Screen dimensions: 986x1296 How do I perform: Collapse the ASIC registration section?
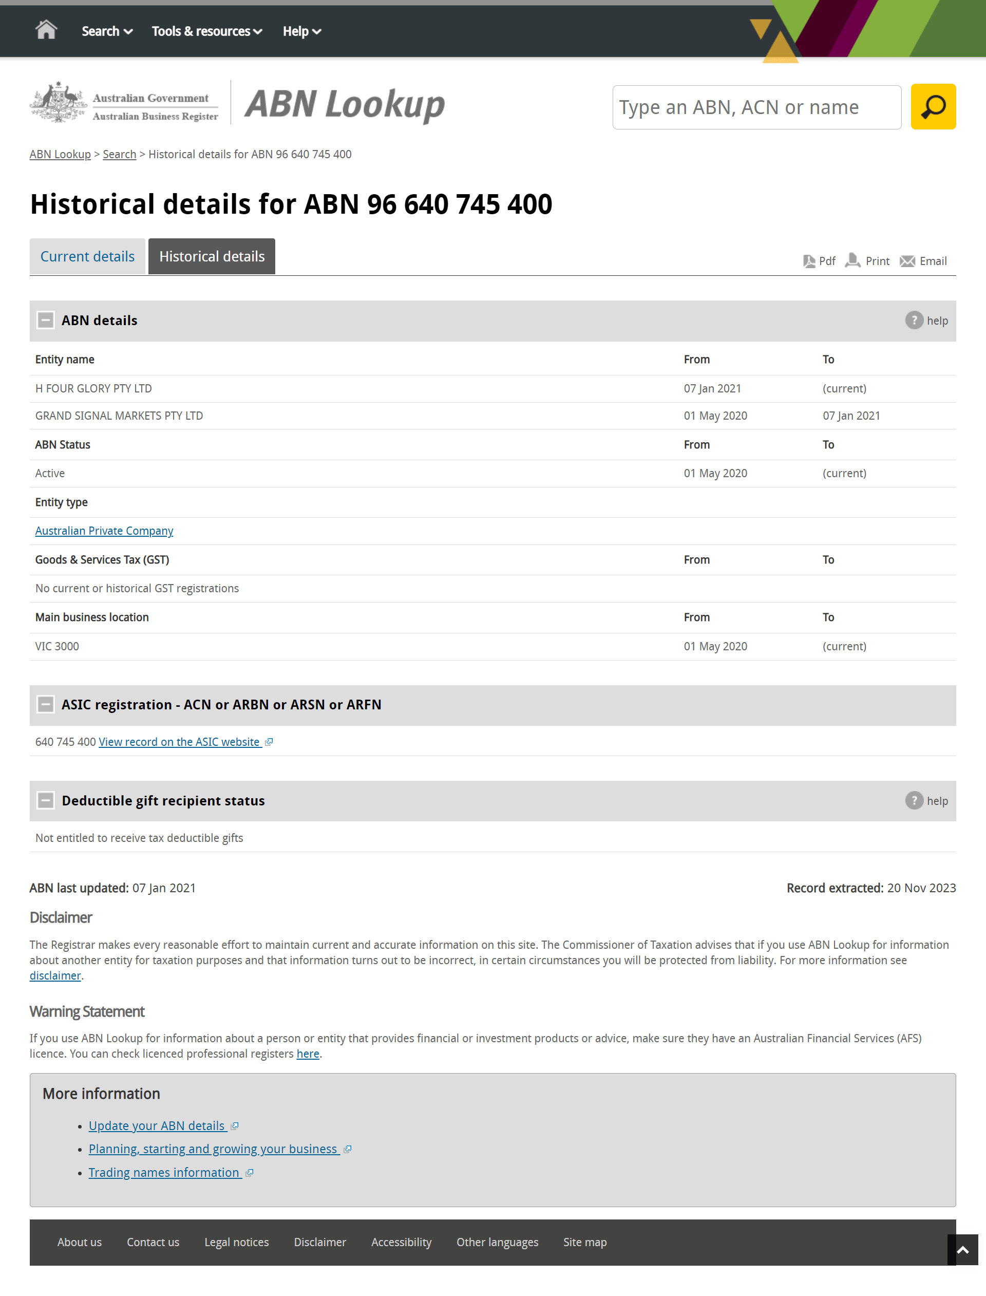45,704
